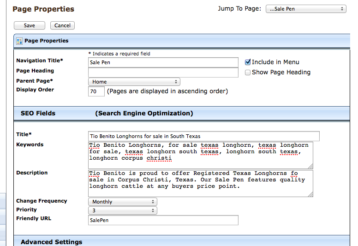Viewport: 358px width, 246px height.
Task: Click the Advanced Settings section header
Action: 182,241
